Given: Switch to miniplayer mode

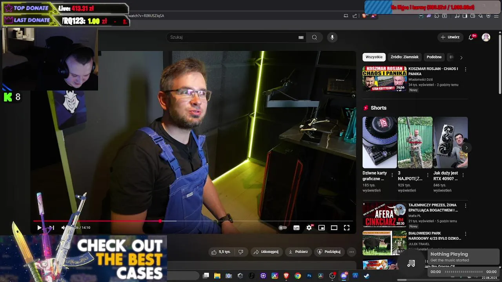Looking at the screenshot, I should pos(322,228).
